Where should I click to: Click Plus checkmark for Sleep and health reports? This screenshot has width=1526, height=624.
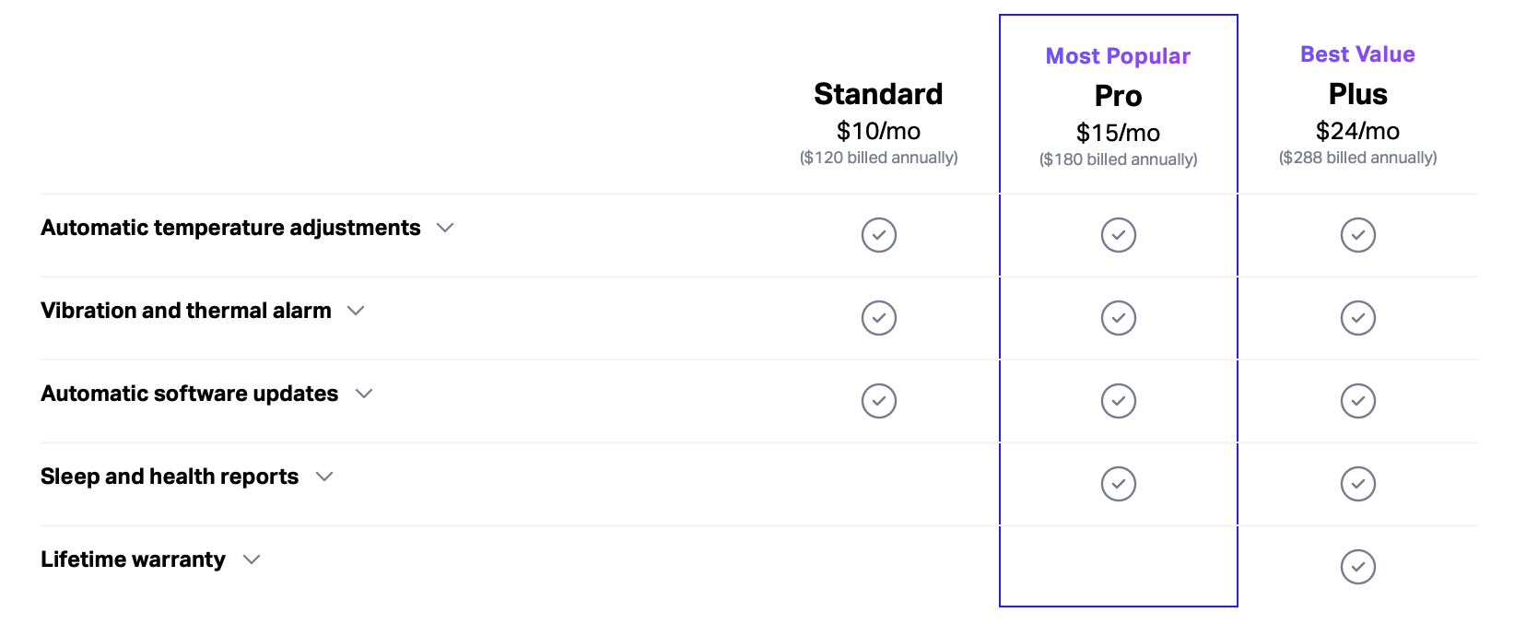pos(1357,484)
